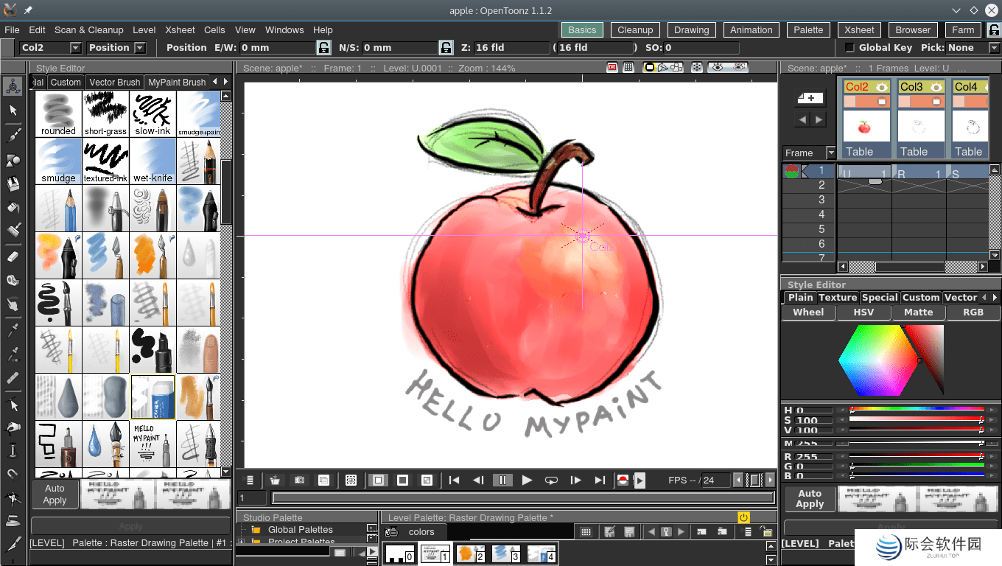The height and width of the screenshot is (566, 1002).
Task: Select the smudge brush preset thumbnail
Action: (x=58, y=161)
